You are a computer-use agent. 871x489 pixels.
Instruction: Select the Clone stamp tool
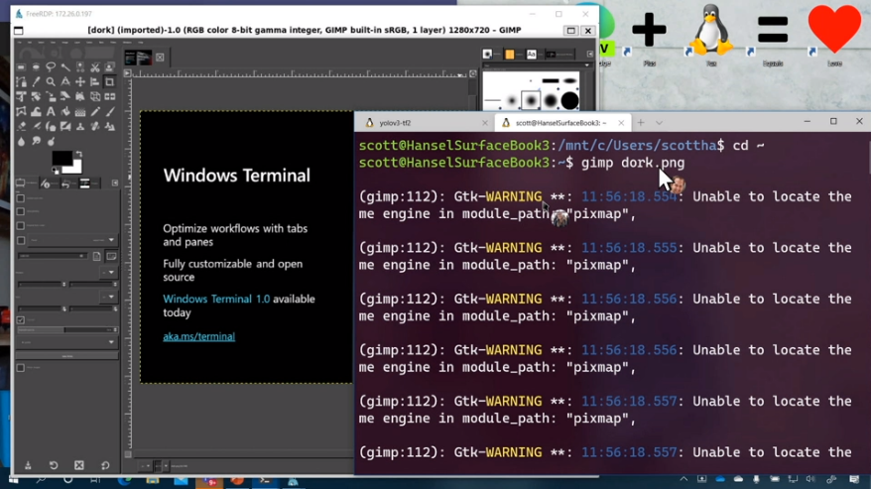pyautogui.click(x=80, y=127)
